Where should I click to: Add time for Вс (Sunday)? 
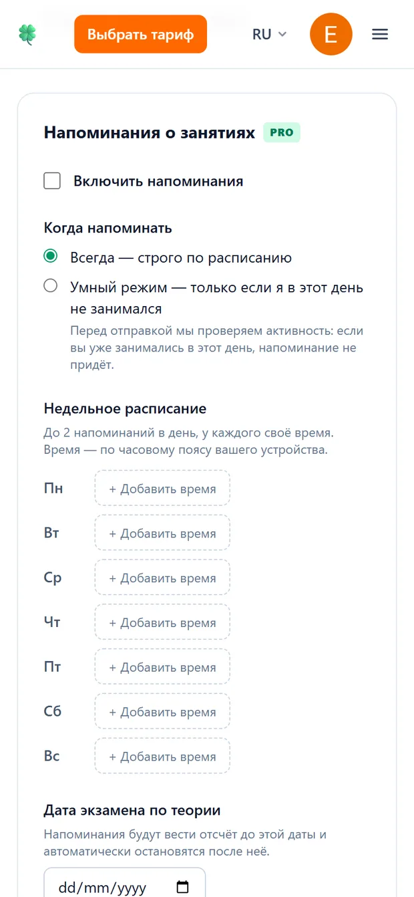pyautogui.click(x=162, y=757)
